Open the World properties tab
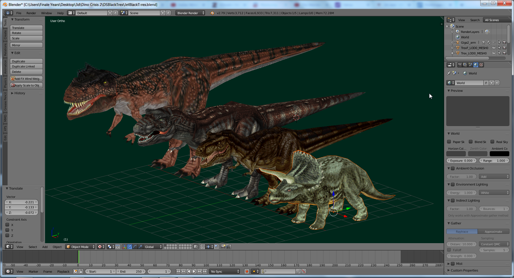514x278 pixels. pos(476,65)
